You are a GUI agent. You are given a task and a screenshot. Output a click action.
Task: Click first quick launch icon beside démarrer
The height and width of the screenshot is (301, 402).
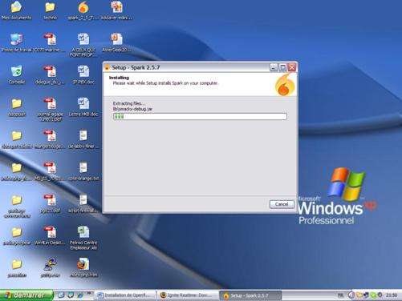pyautogui.click(x=62, y=295)
